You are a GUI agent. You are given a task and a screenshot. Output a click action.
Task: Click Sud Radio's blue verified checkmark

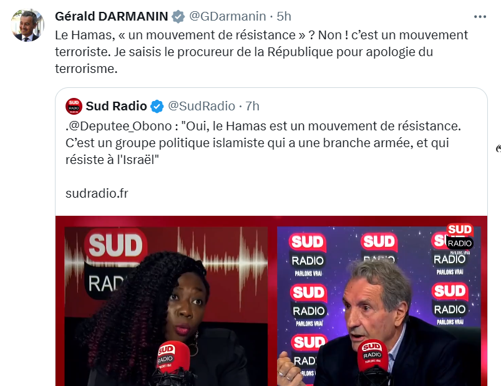click(x=157, y=106)
